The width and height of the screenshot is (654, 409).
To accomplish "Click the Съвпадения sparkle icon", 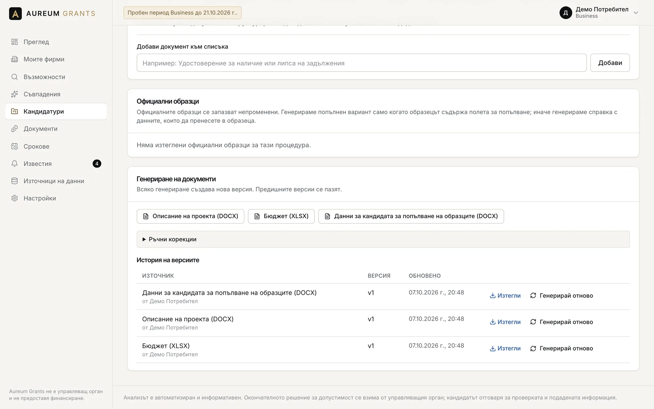I will [14, 94].
